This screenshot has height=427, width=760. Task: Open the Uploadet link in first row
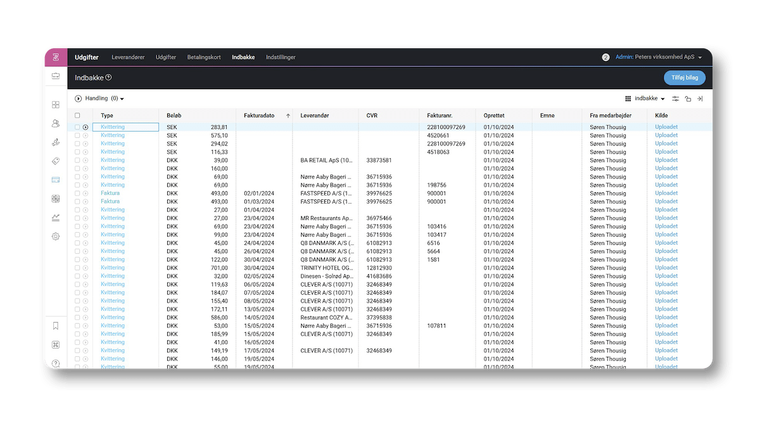666,127
